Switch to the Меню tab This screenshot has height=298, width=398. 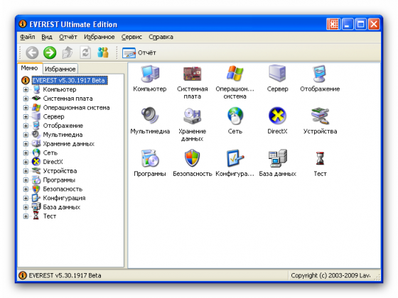(x=29, y=68)
